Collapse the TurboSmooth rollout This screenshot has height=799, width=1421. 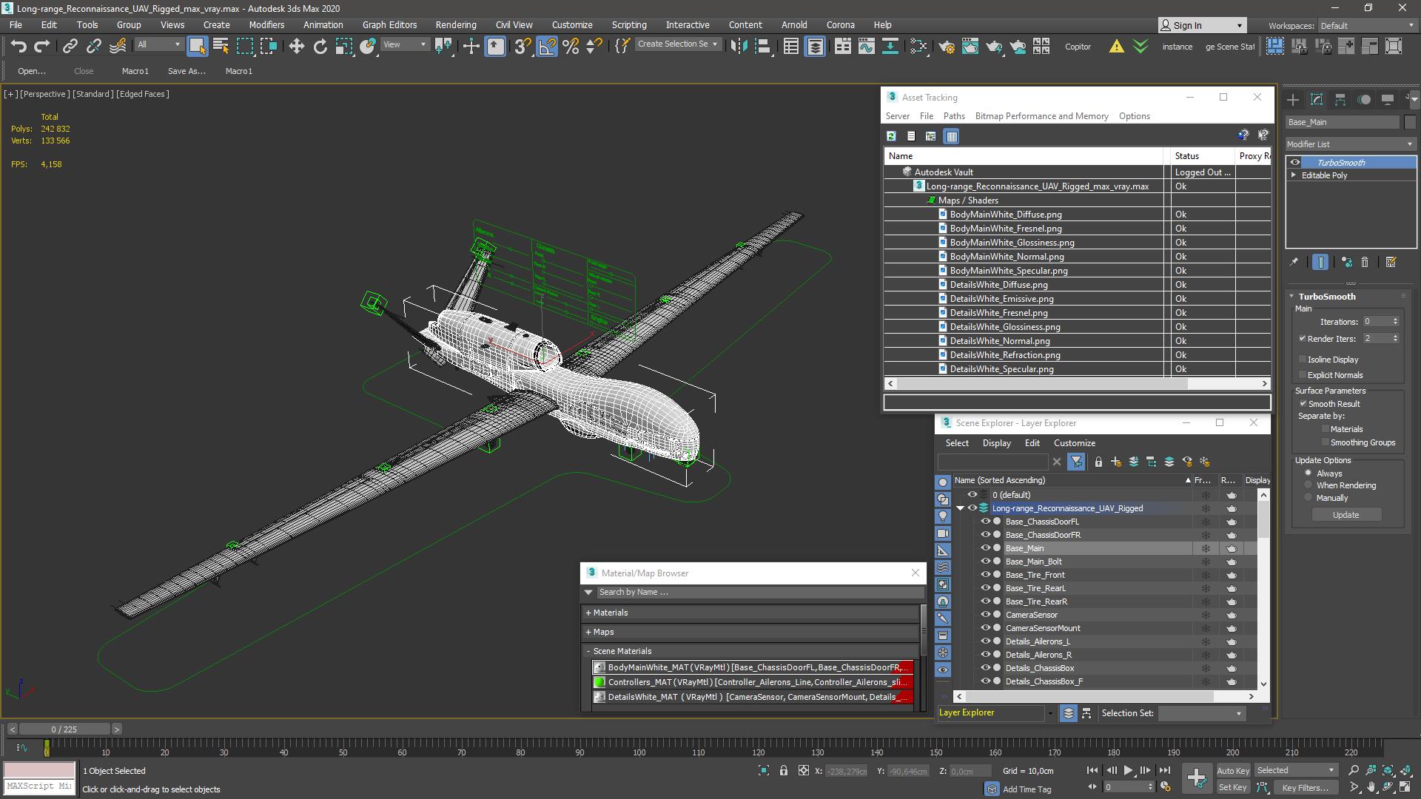click(x=1292, y=297)
